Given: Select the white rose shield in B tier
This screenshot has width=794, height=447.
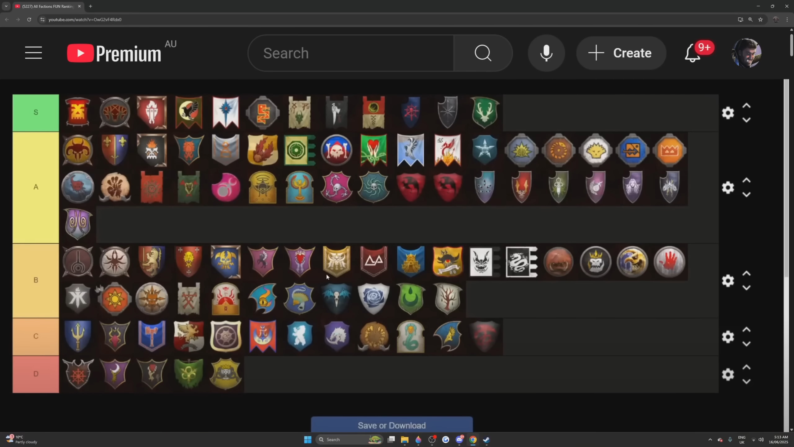Looking at the screenshot, I should (x=373, y=299).
